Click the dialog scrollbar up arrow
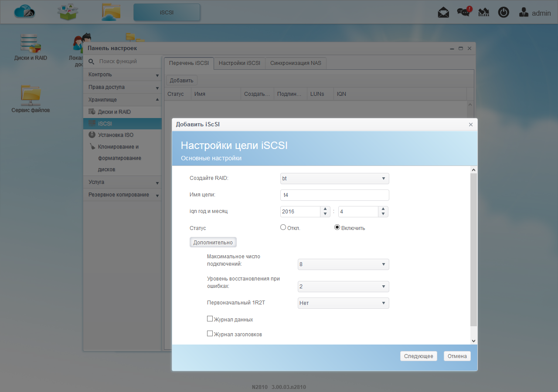Screen dimensions: 558x392 (x=474, y=169)
